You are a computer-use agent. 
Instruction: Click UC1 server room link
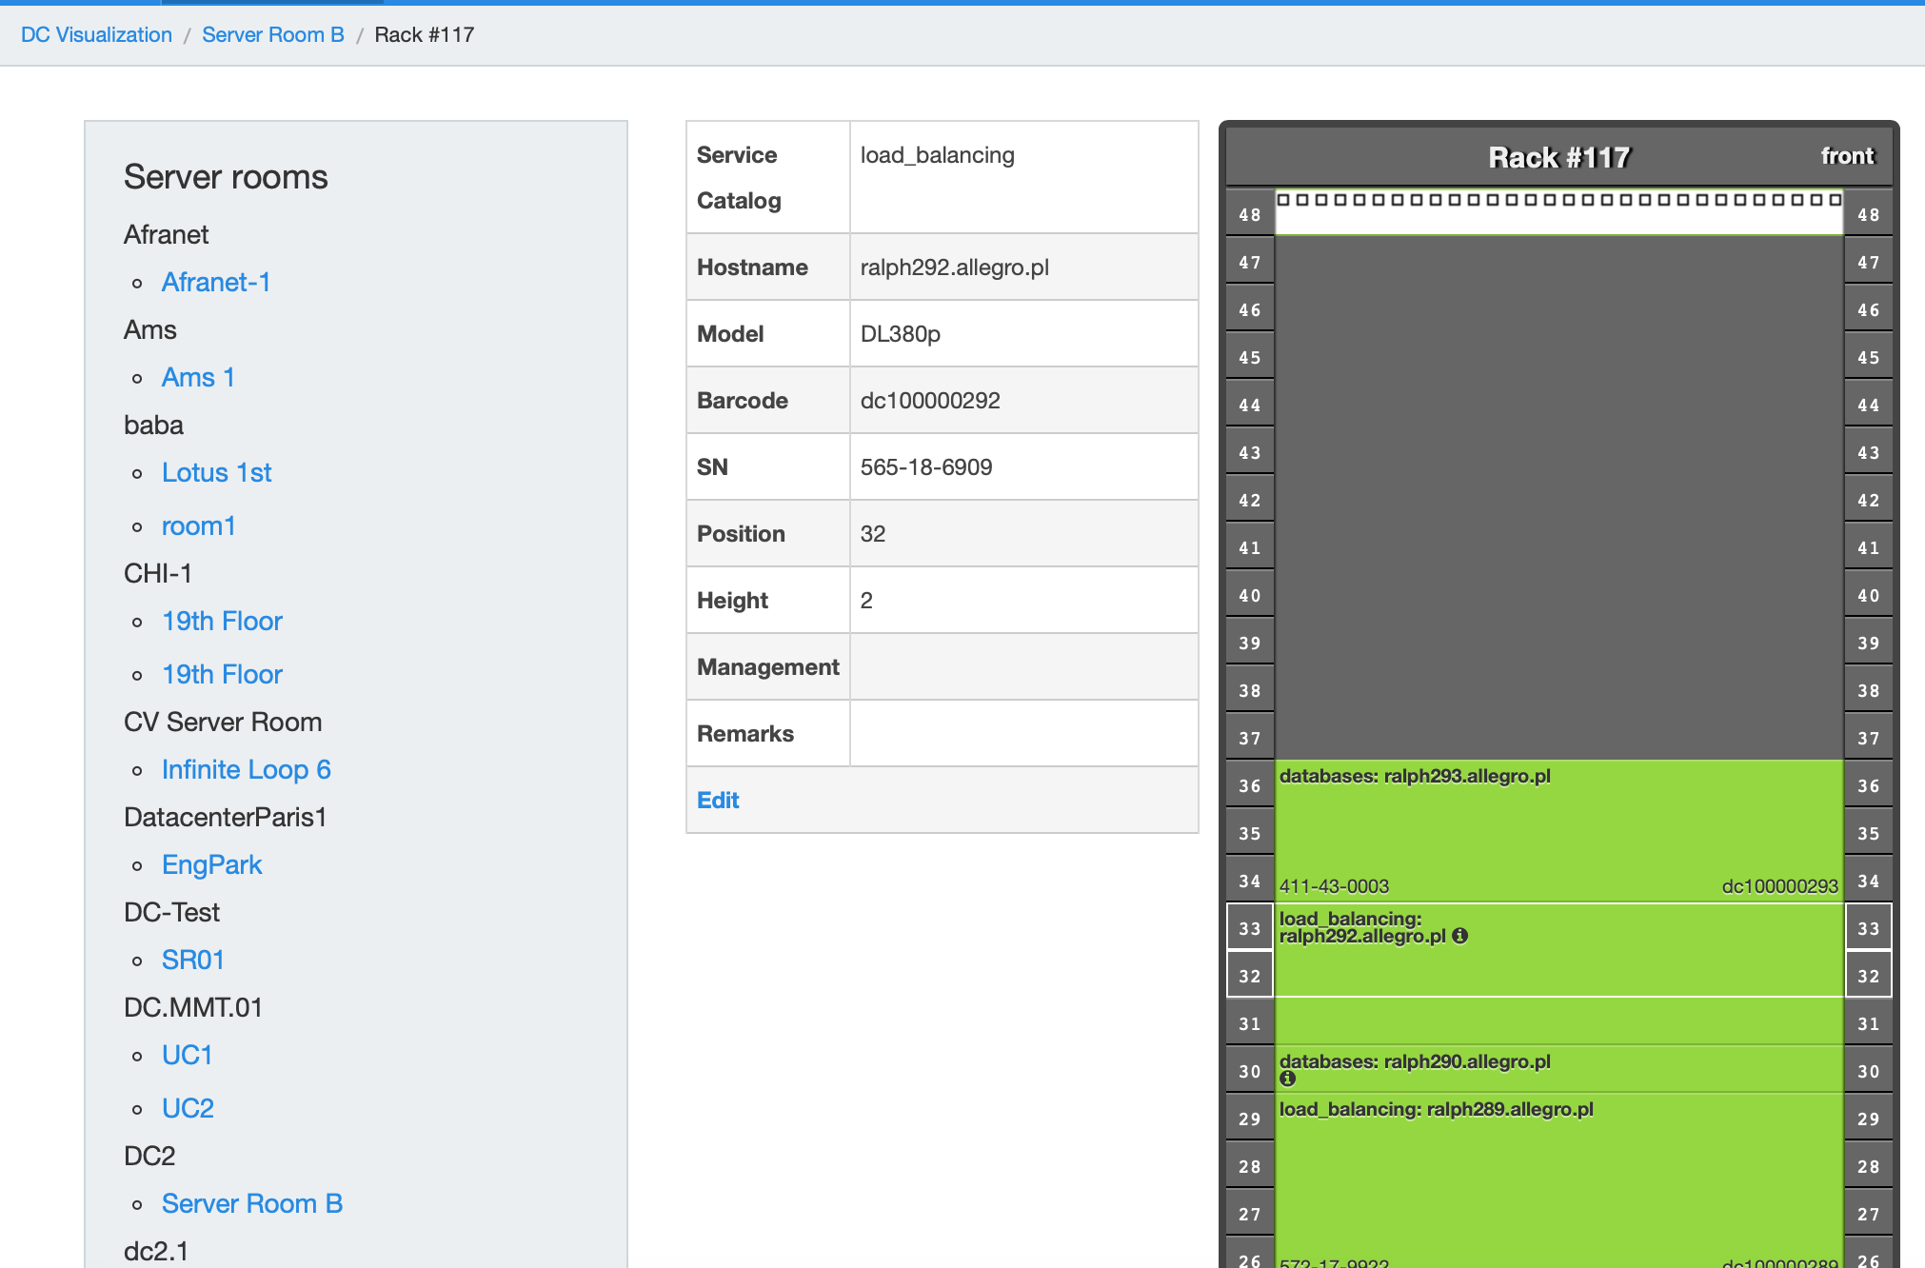187,1055
